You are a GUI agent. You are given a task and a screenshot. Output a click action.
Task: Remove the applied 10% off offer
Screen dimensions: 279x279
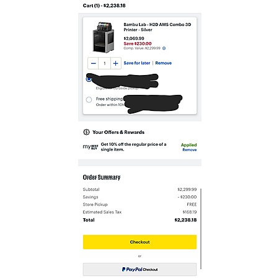190,150
